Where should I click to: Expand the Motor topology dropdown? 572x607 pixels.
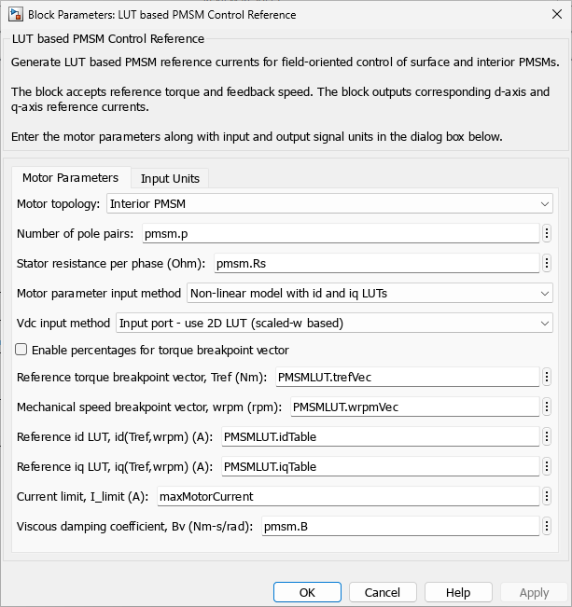pyautogui.click(x=328, y=203)
